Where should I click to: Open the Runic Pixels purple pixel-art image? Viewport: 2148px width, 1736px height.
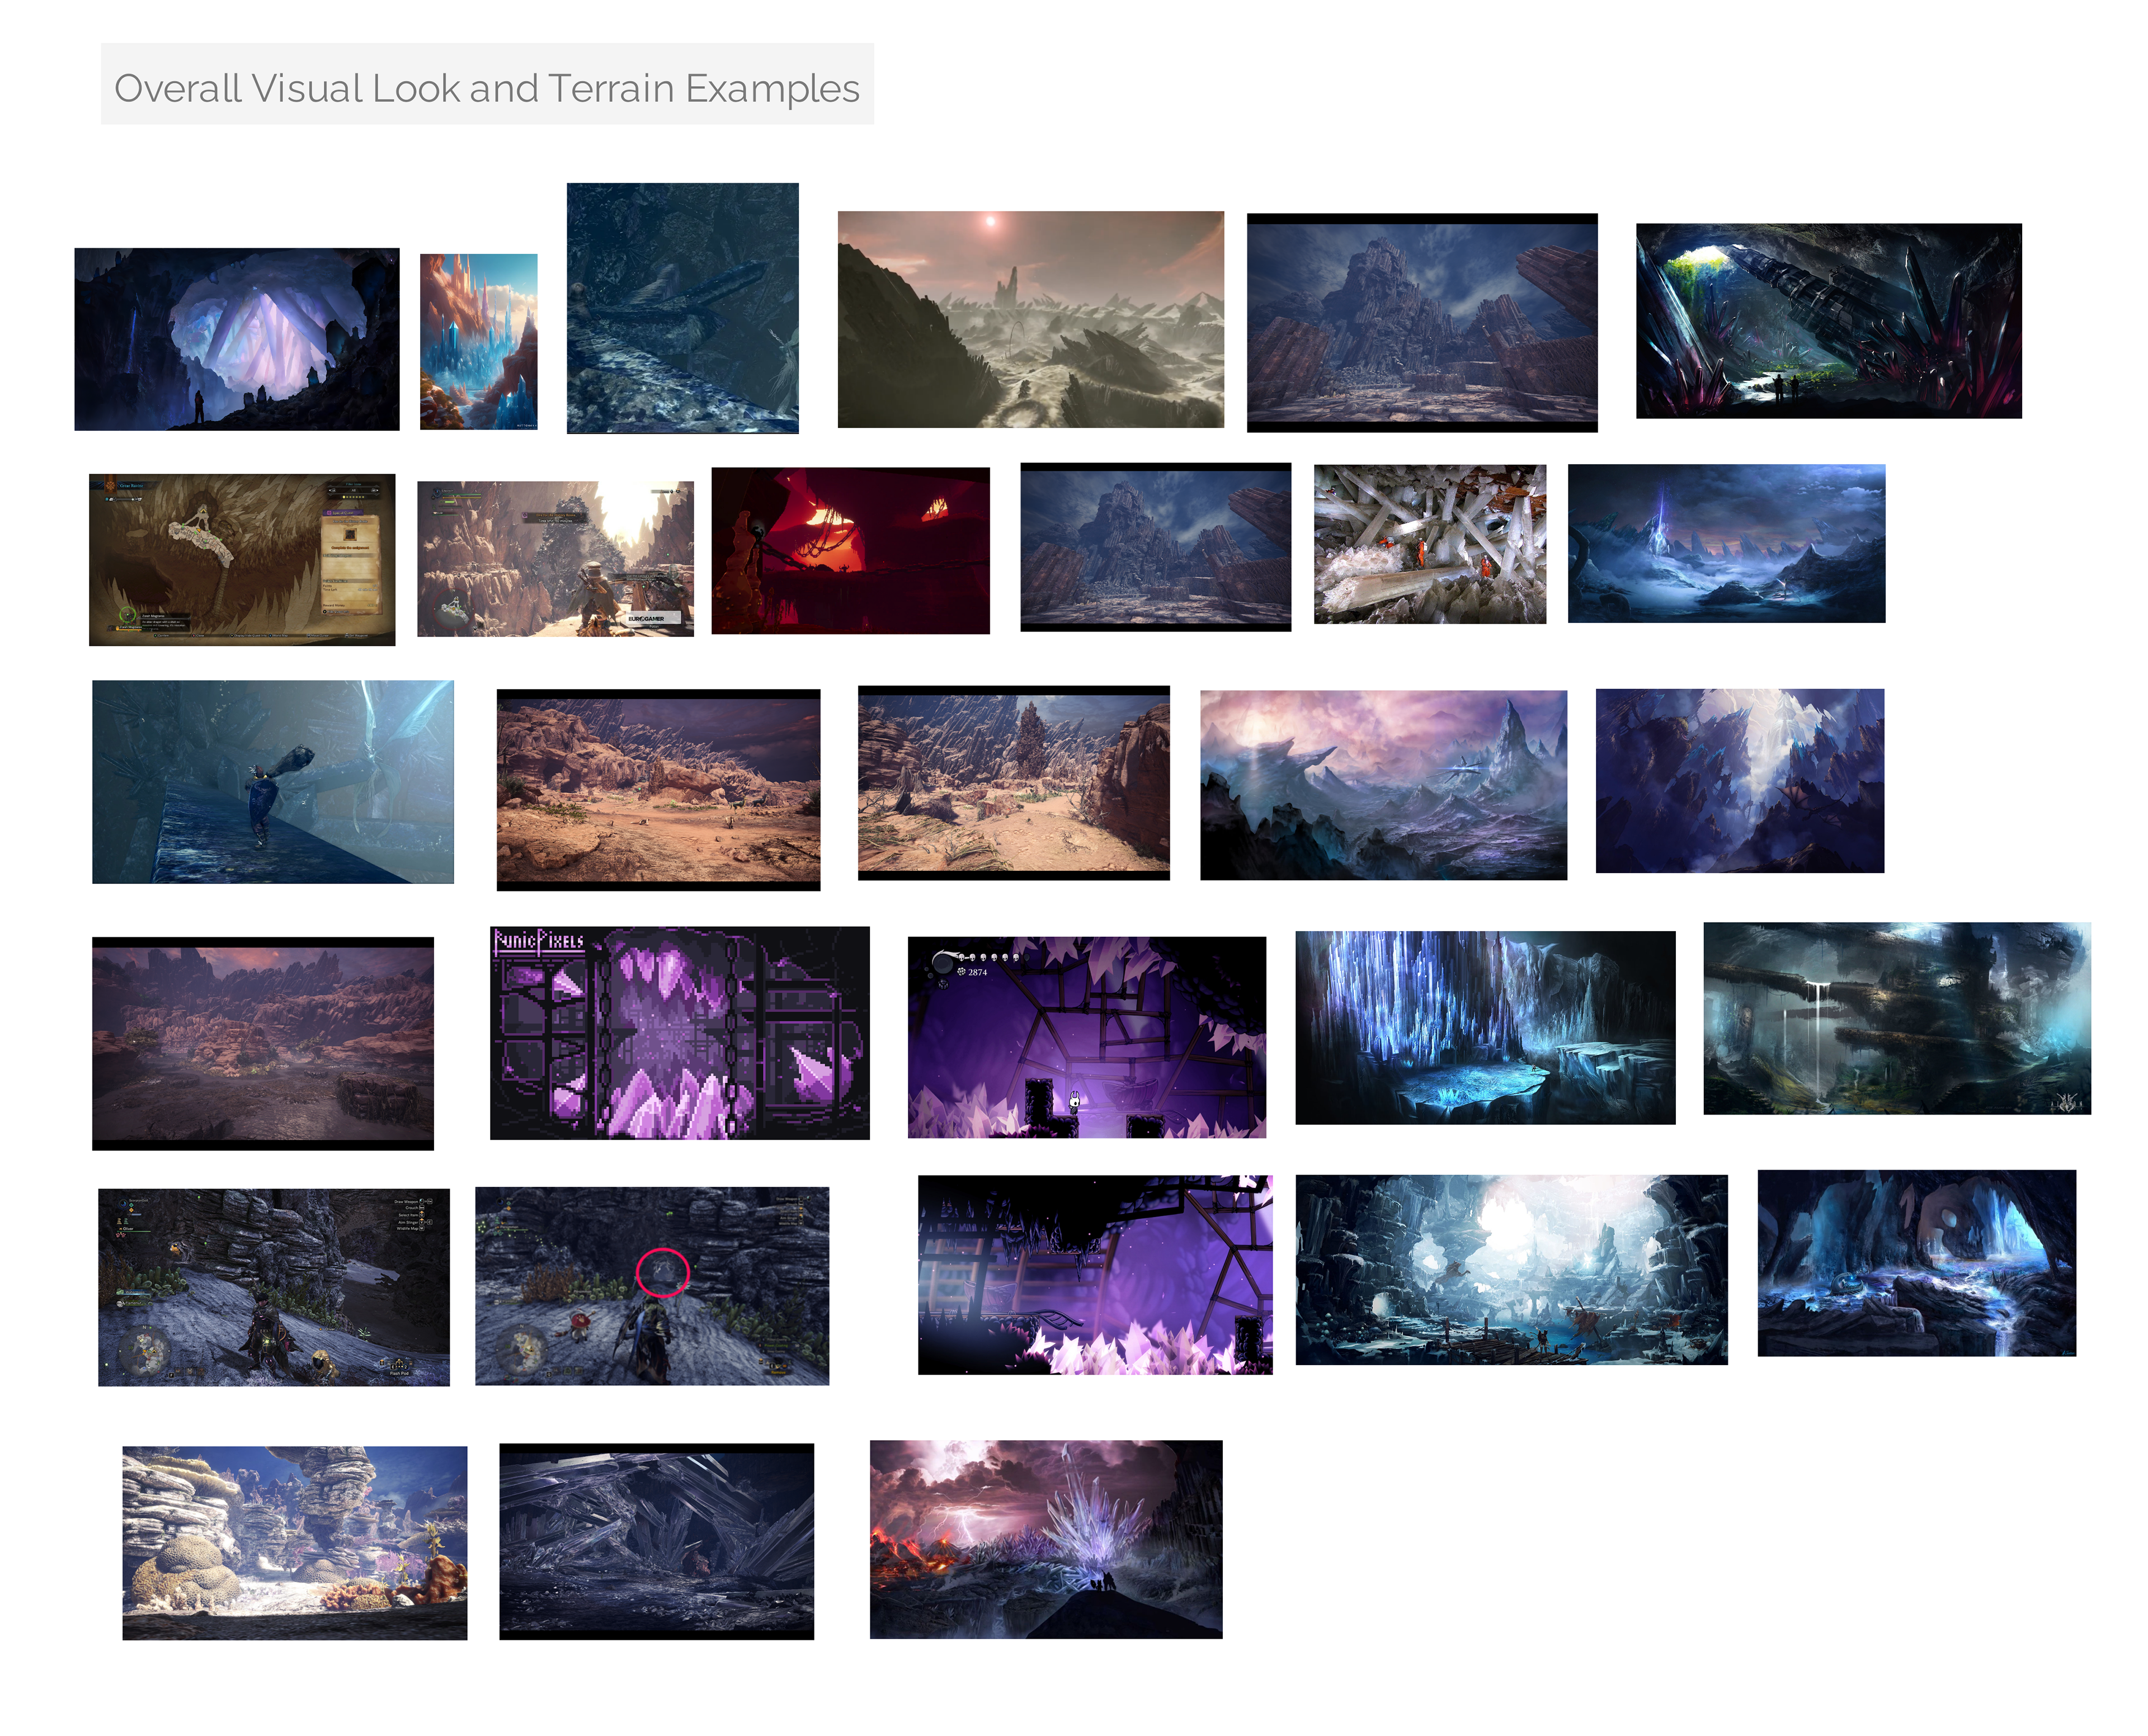679,1033
